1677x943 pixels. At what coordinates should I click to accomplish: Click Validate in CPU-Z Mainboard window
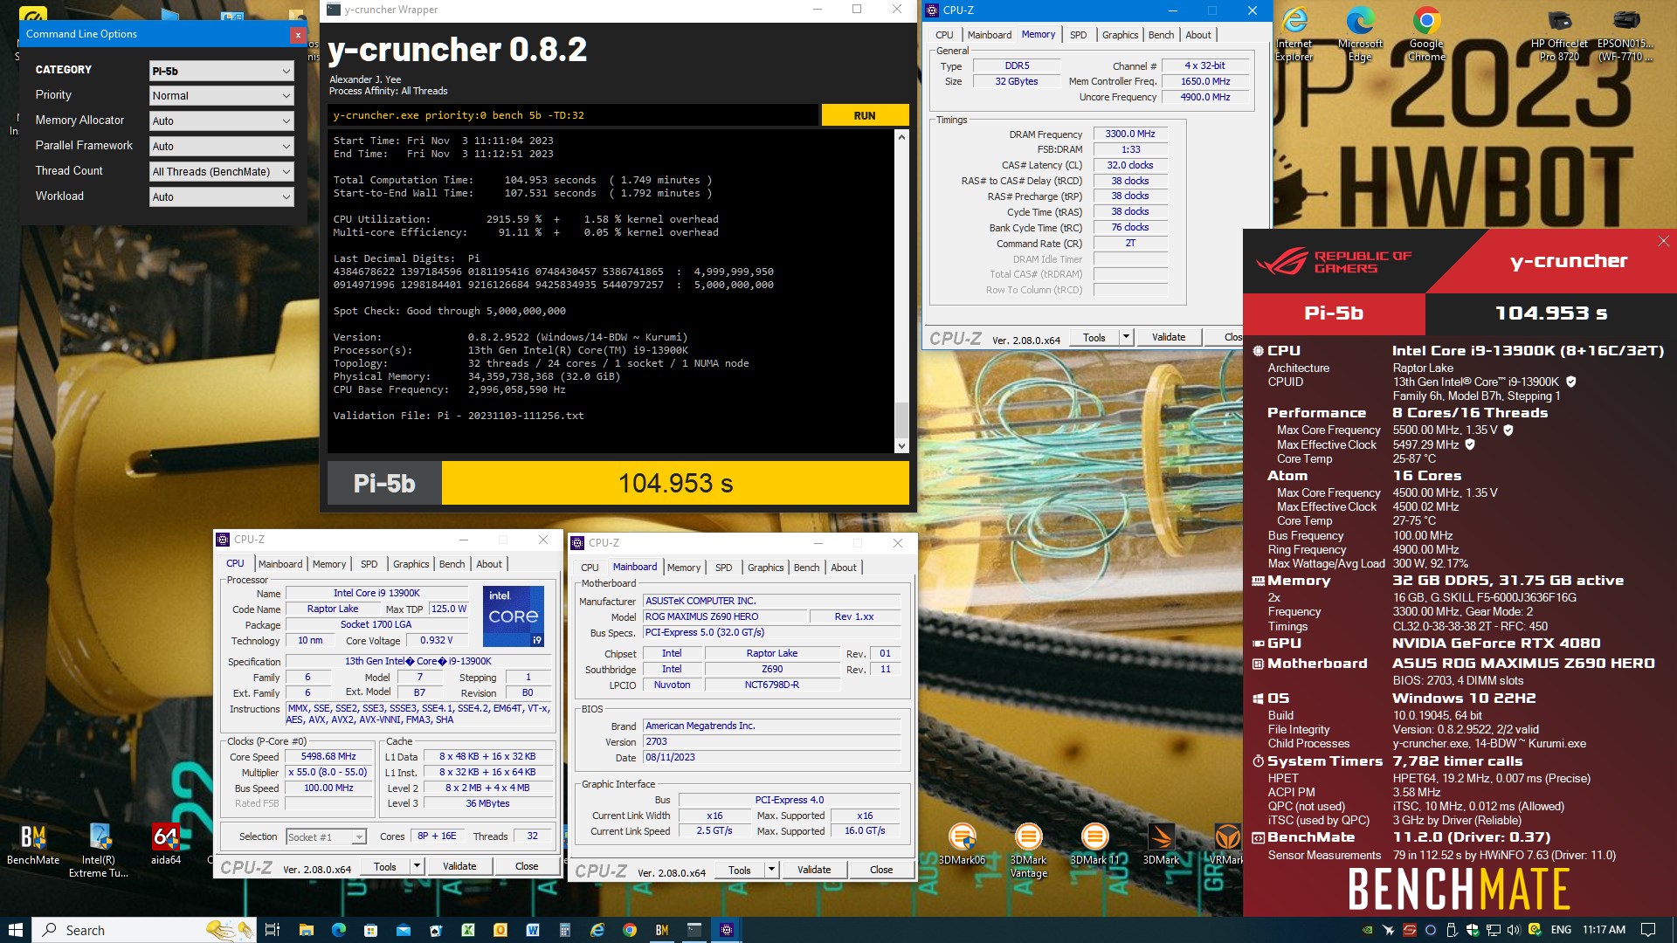(x=814, y=870)
